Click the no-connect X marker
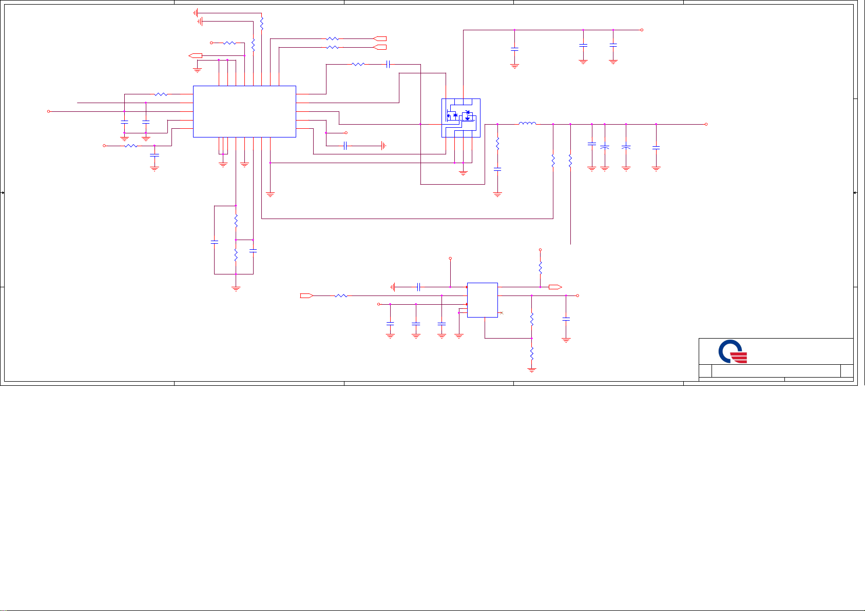This screenshot has height=611, width=865. pos(502,313)
